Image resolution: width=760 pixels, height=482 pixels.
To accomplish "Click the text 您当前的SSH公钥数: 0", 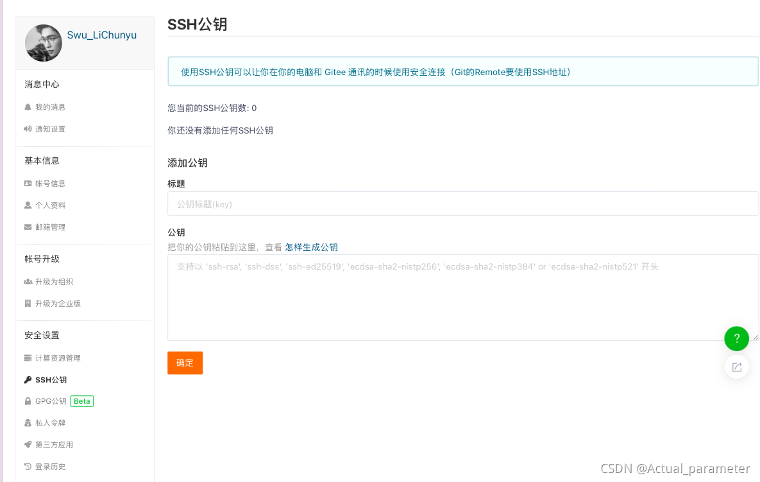I will pyautogui.click(x=212, y=108).
